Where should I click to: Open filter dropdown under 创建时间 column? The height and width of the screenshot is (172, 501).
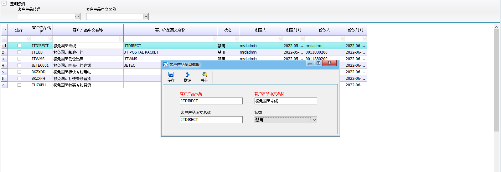[x=302, y=39]
